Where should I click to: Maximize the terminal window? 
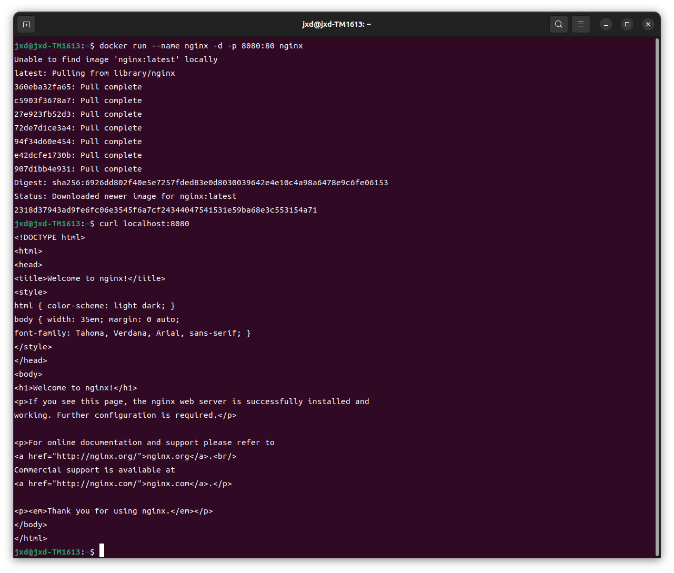point(627,24)
